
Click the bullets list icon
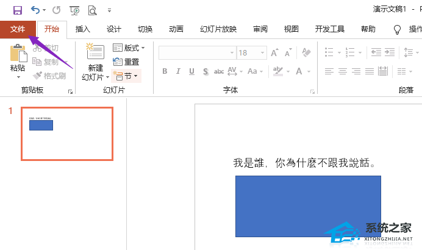(x=329, y=52)
